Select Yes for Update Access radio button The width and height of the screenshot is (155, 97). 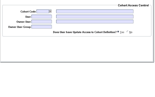pos(118,32)
